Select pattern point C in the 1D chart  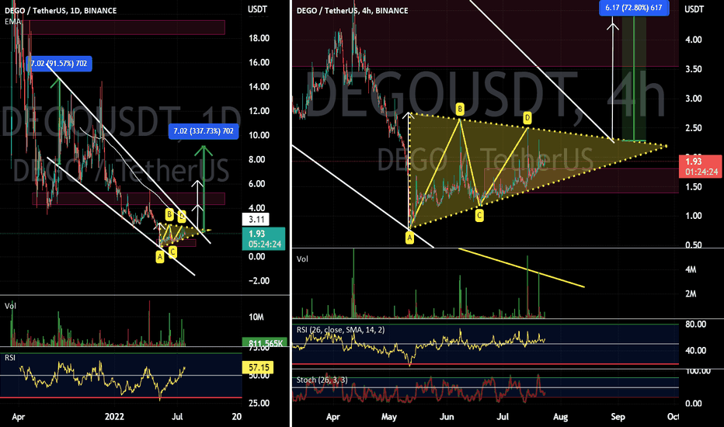pos(172,252)
